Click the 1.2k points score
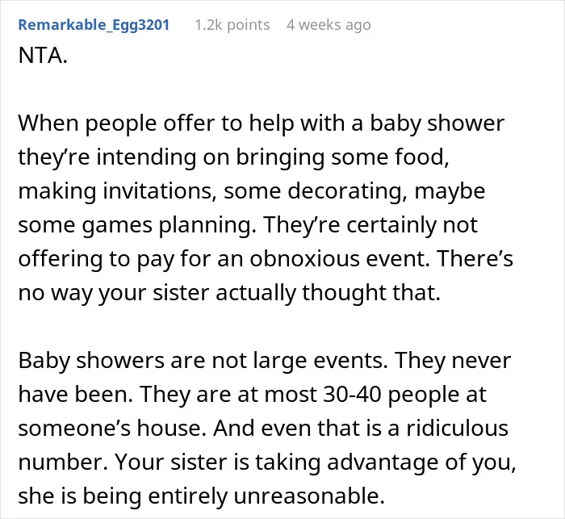This screenshot has width=565, height=519. 232,25
